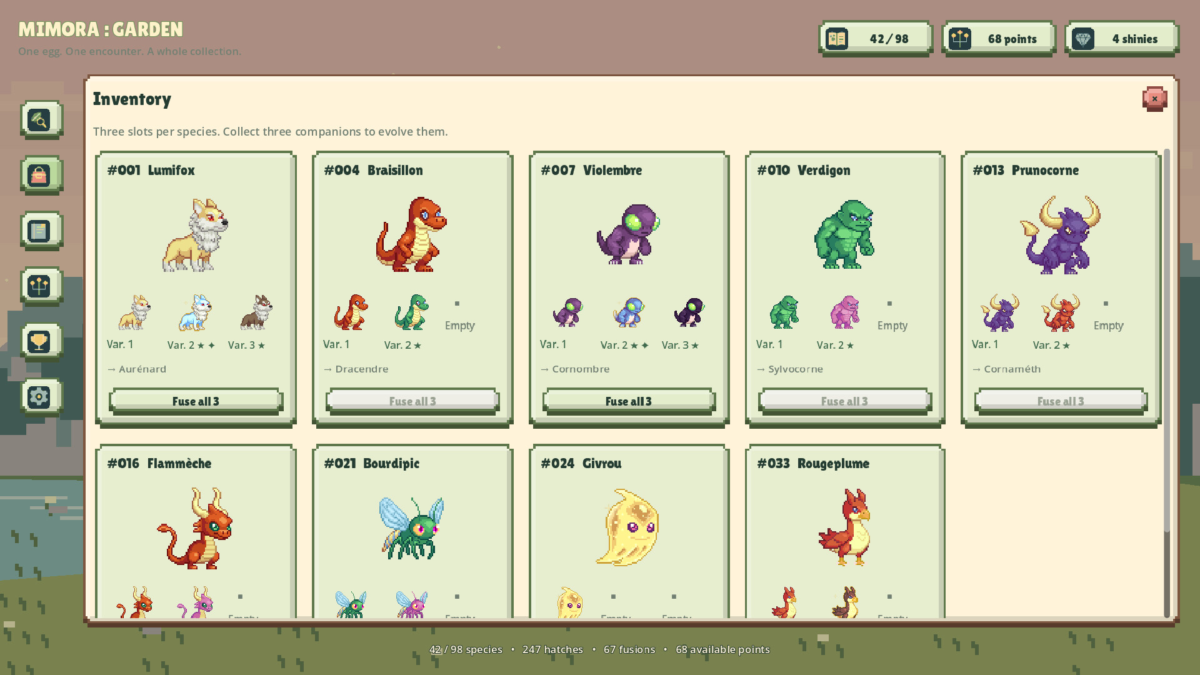Screen dimensions: 1200x675
Task: Click the large Rougeplume portrait
Action: click(844, 528)
